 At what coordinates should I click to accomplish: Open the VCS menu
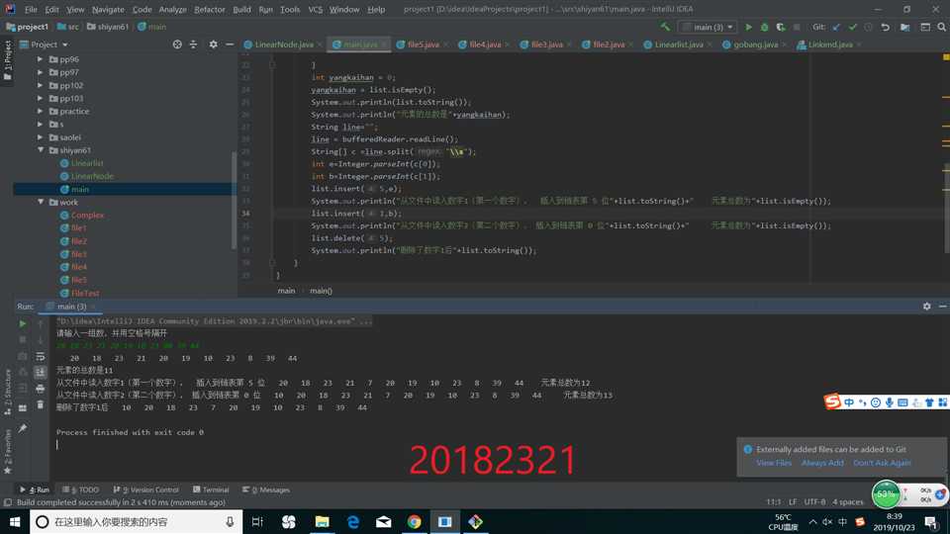click(315, 9)
